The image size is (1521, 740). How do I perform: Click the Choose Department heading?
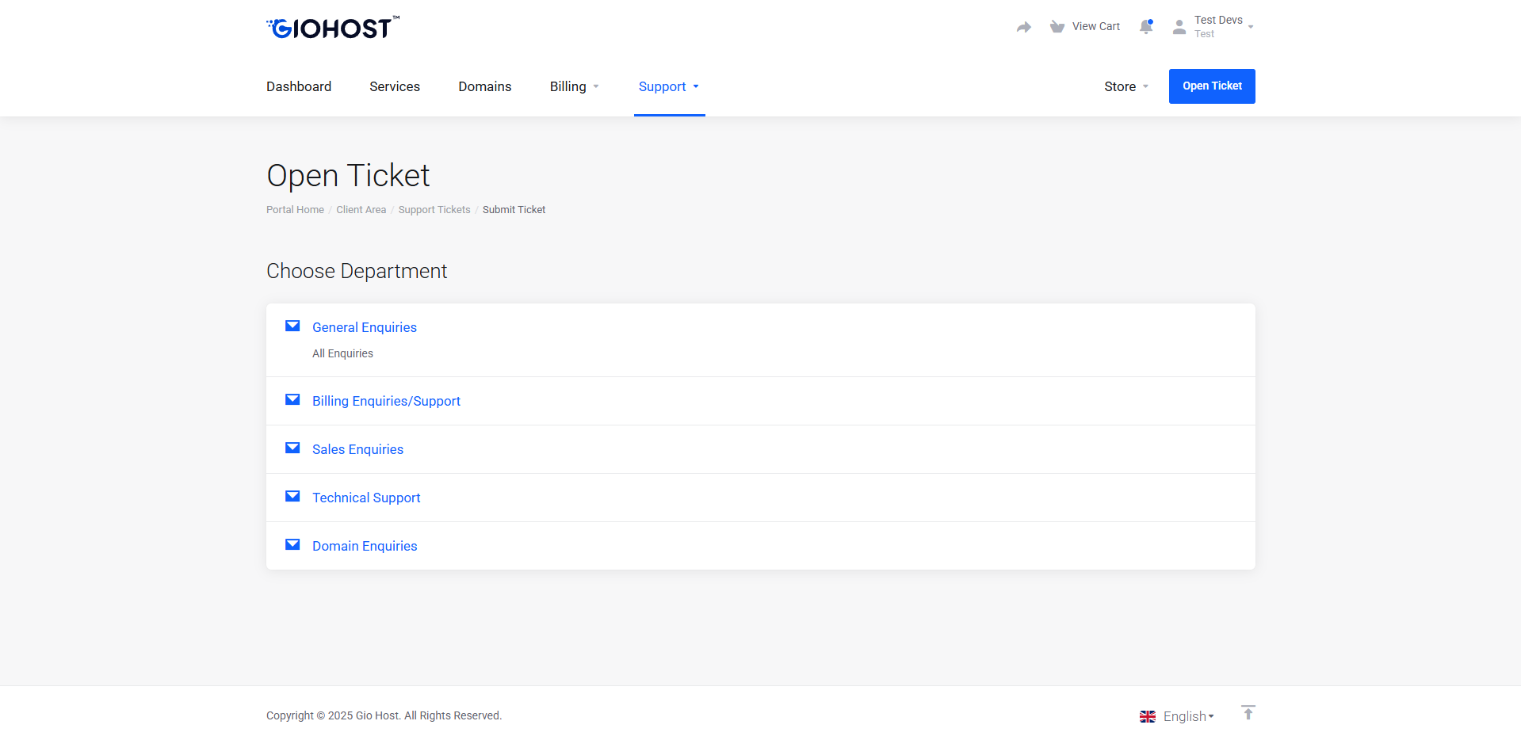[357, 271]
